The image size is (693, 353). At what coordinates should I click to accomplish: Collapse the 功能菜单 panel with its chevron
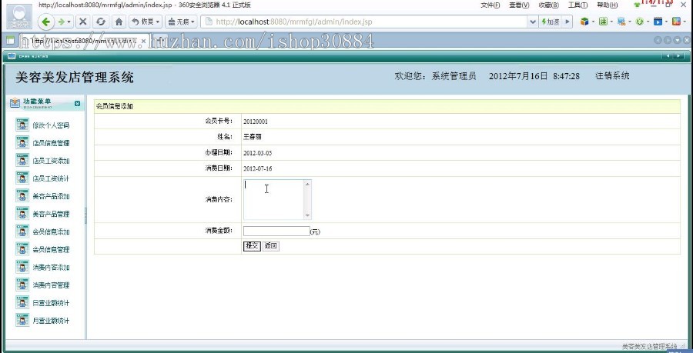coord(77,103)
